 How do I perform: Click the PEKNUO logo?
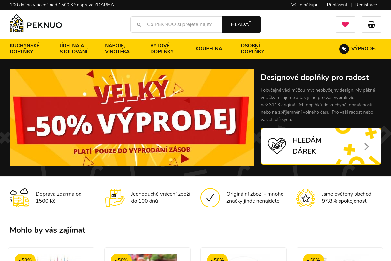tap(36, 23)
